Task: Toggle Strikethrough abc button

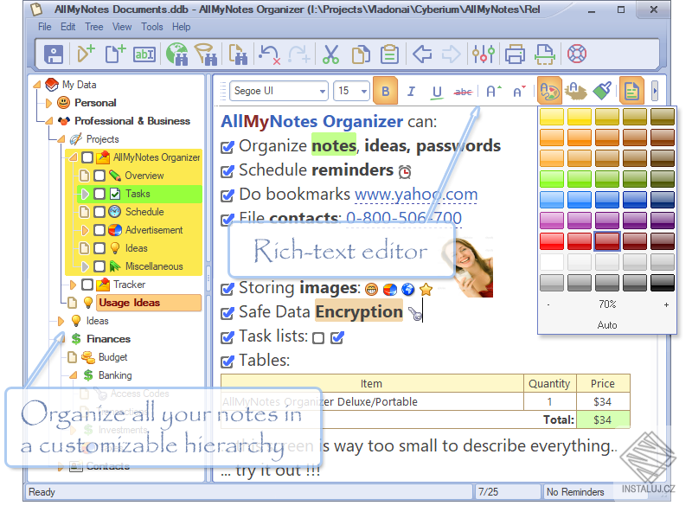Action: click(463, 92)
